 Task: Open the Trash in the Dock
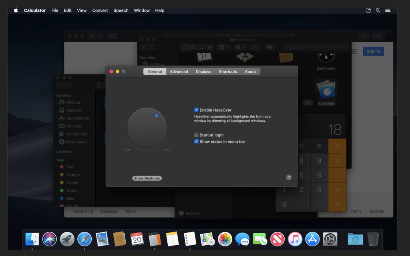point(373,239)
